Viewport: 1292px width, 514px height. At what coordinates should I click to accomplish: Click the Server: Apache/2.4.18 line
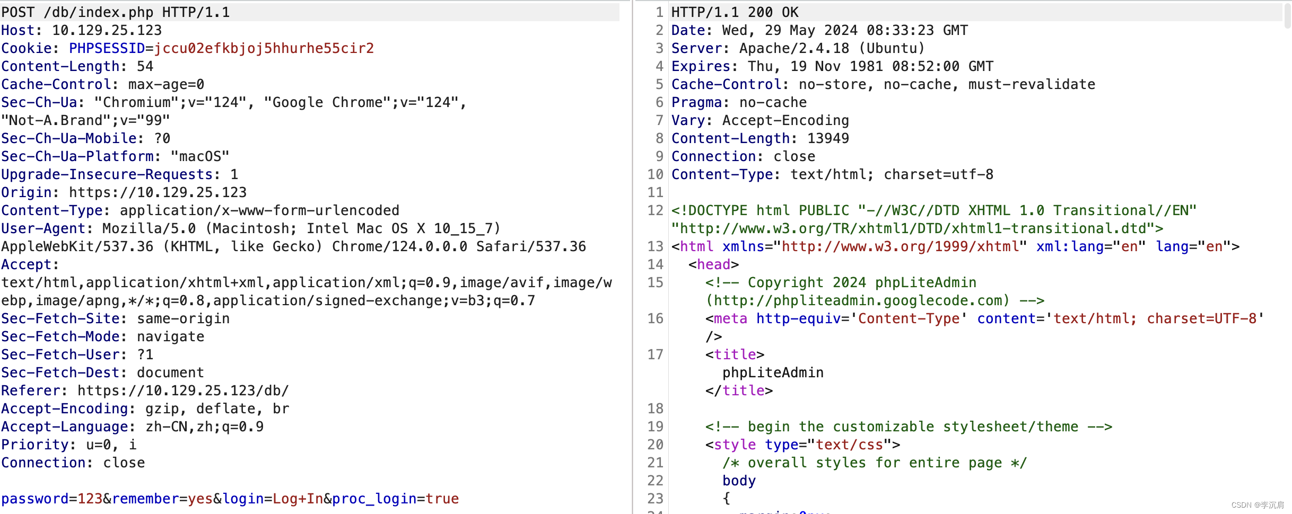pos(798,48)
